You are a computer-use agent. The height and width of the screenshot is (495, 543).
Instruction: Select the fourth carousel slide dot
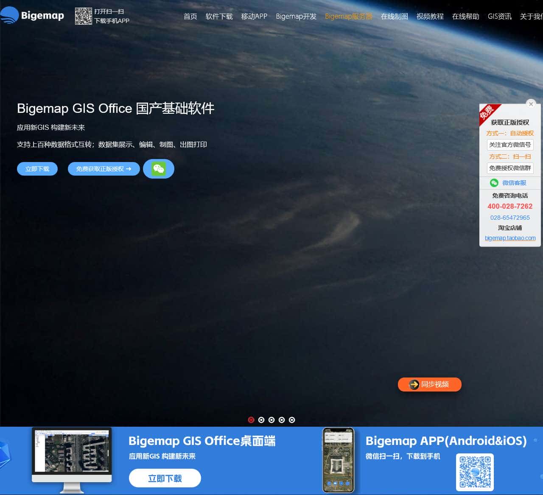(282, 420)
